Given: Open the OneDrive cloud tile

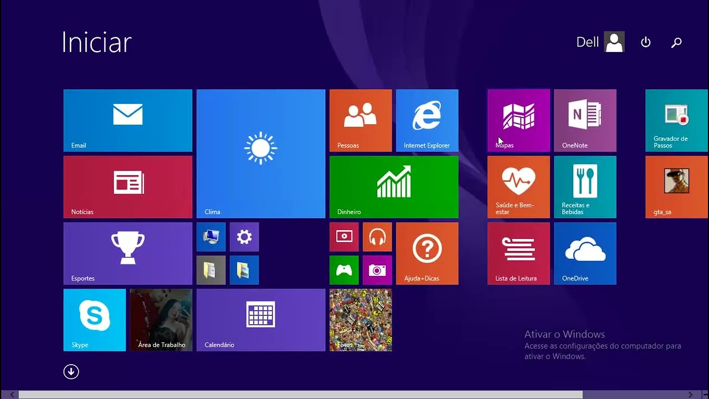Looking at the screenshot, I should pyautogui.click(x=585, y=253).
